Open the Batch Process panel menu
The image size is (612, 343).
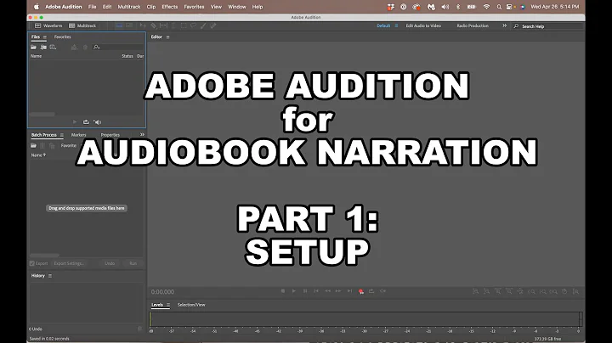[62, 135]
